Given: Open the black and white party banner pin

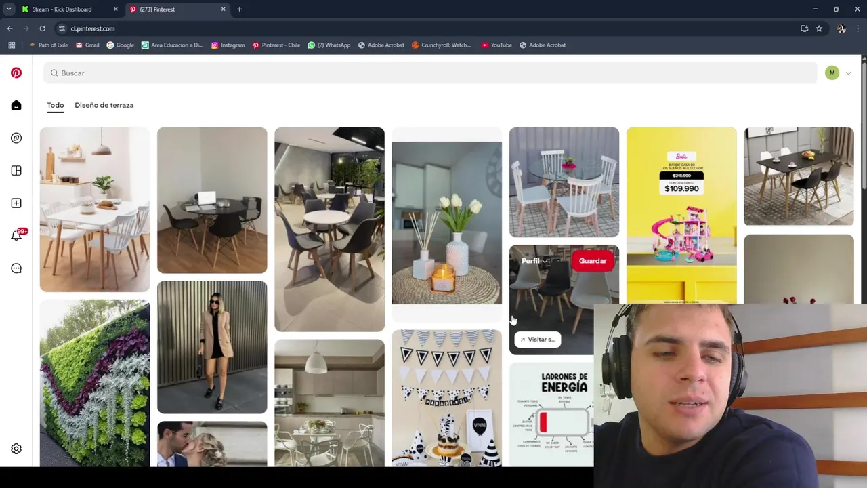Looking at the screenshot, I should 447,398.
